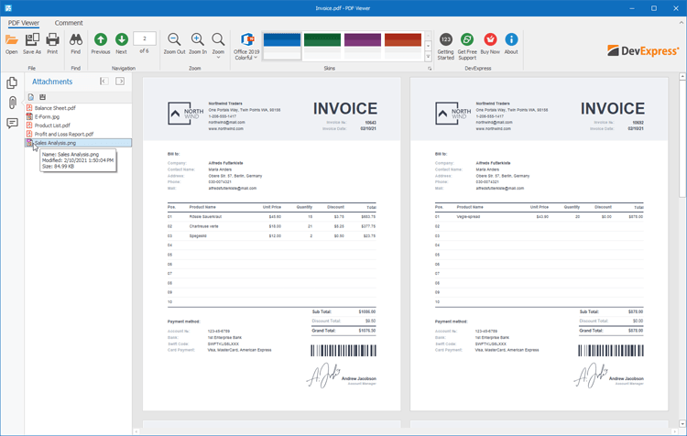Click the Zoom Out magnifier
This screenshot has width=687, height=436.
174,42
